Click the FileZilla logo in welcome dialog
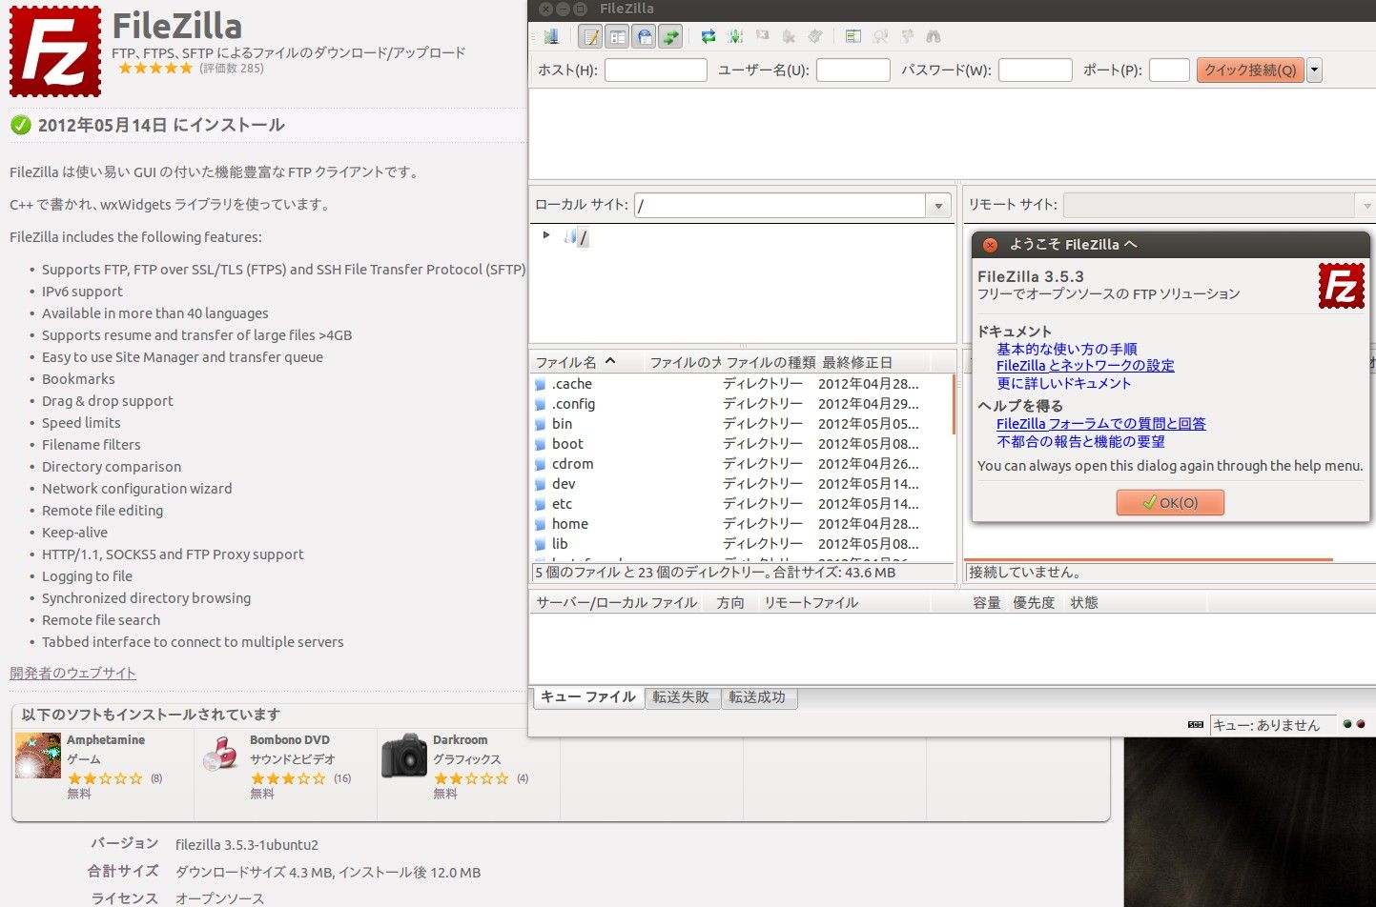The width and height of the screenshot is (1376, 907). point(1342,287)
